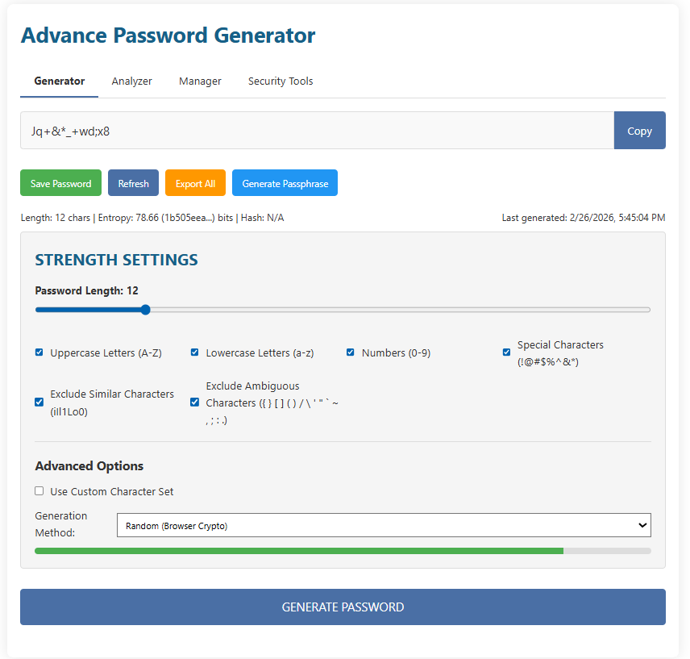The image size is (690, 659).
Task: Disable Exclude Similar Characters option
Action: click(x=39, y=402)
